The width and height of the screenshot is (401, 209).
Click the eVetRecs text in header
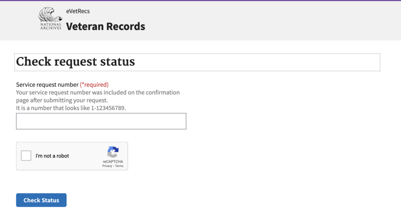(78, 11)
